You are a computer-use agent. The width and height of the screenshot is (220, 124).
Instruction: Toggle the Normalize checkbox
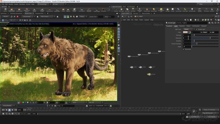(x=184, y=49)
